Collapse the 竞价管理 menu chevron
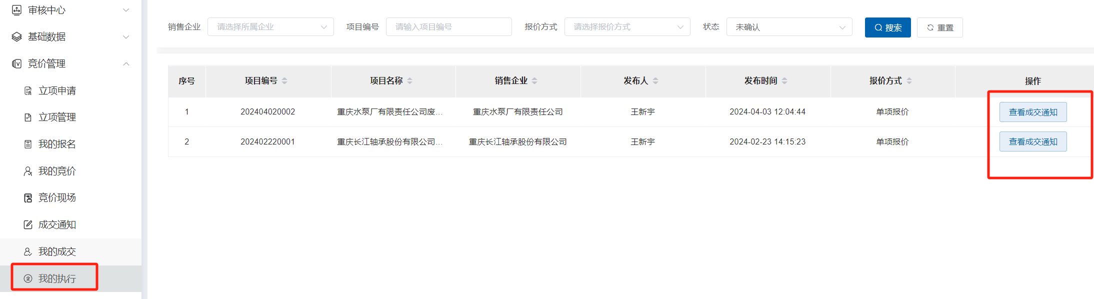1094x299 pixels. 126,64
